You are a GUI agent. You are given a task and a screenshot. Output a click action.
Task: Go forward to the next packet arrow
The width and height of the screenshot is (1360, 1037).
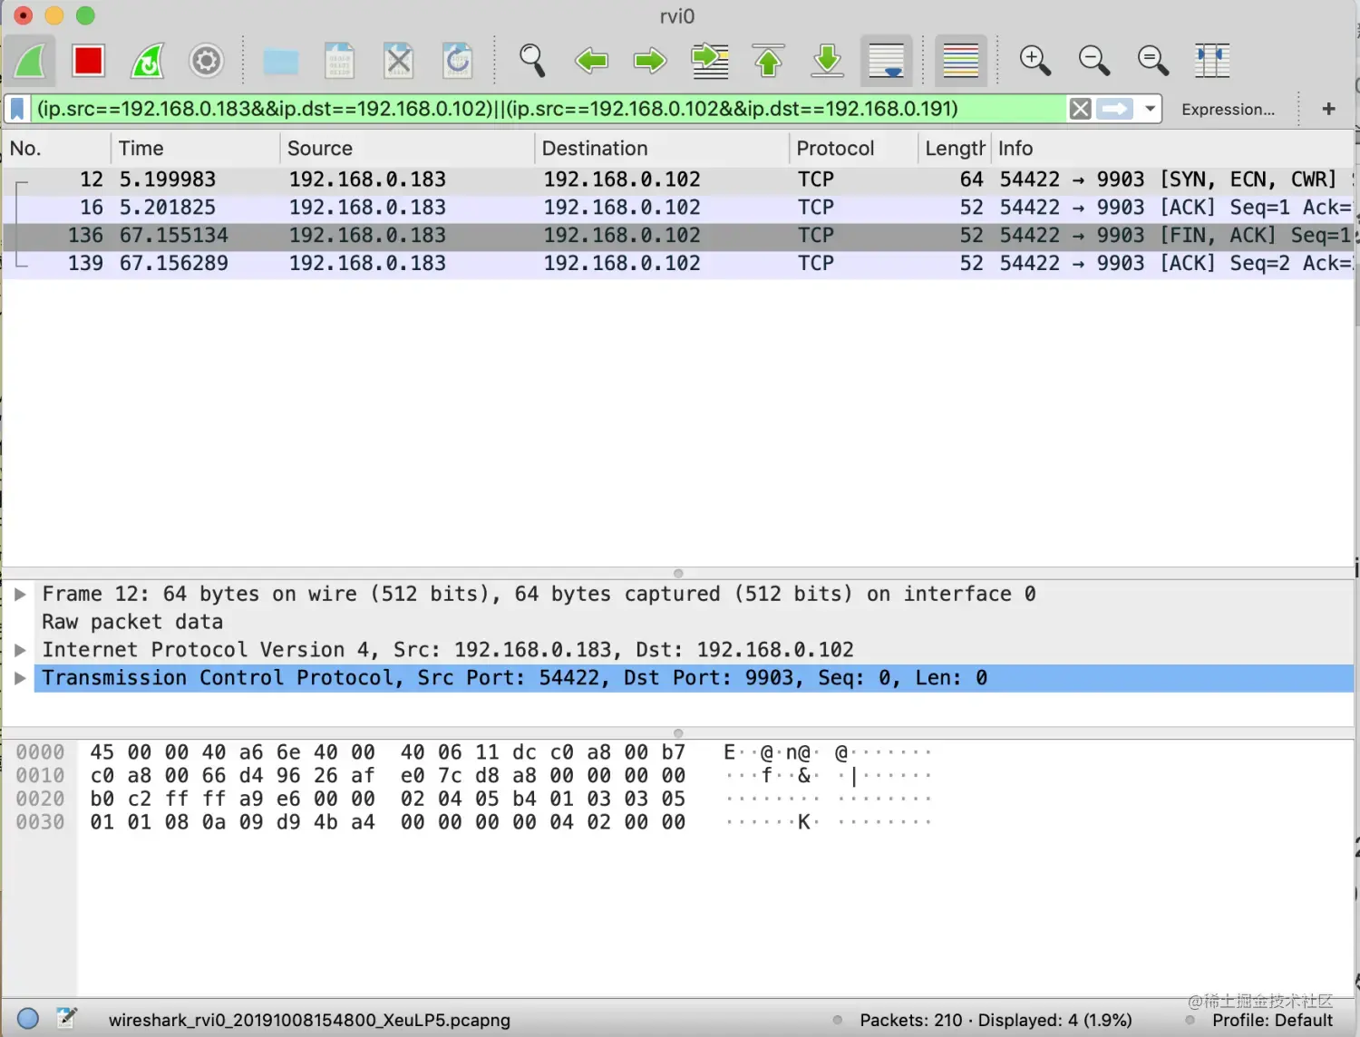tap(650, 61)
